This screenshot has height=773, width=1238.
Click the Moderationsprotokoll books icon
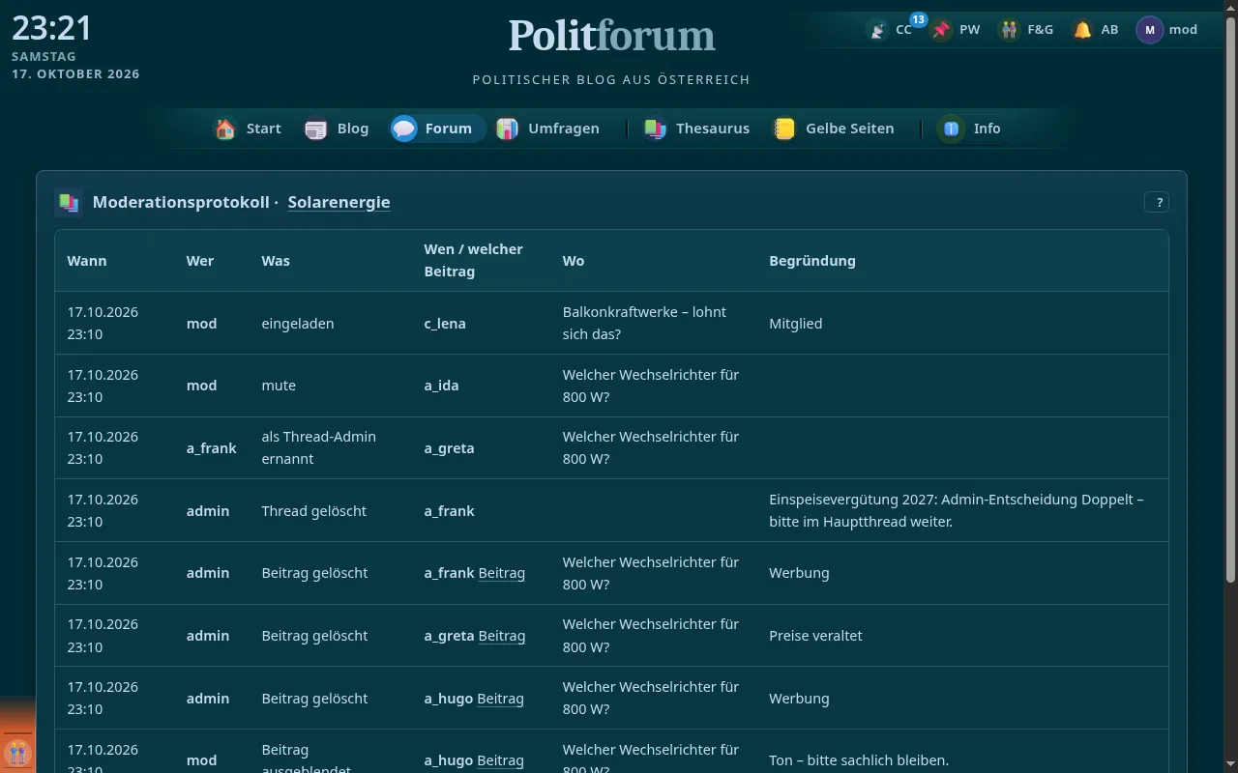(x=69, y=202)
